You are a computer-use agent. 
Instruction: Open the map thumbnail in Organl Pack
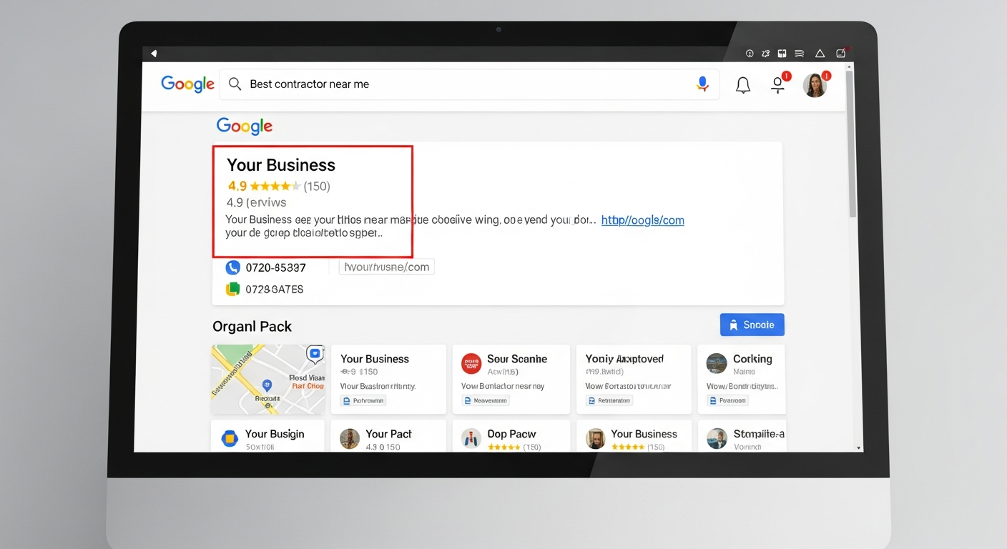pyautogui.click(x=268, y=380)
